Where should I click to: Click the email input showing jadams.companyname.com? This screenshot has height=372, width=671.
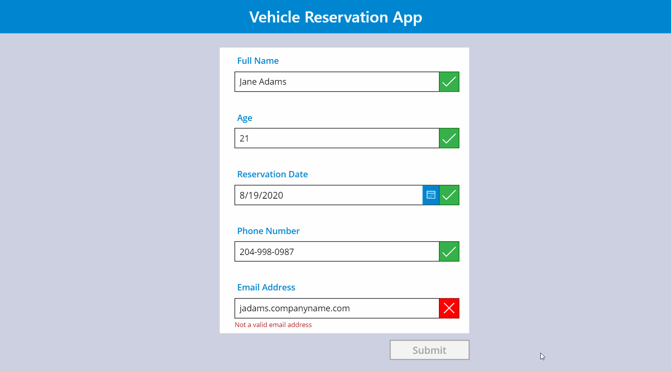335,308
